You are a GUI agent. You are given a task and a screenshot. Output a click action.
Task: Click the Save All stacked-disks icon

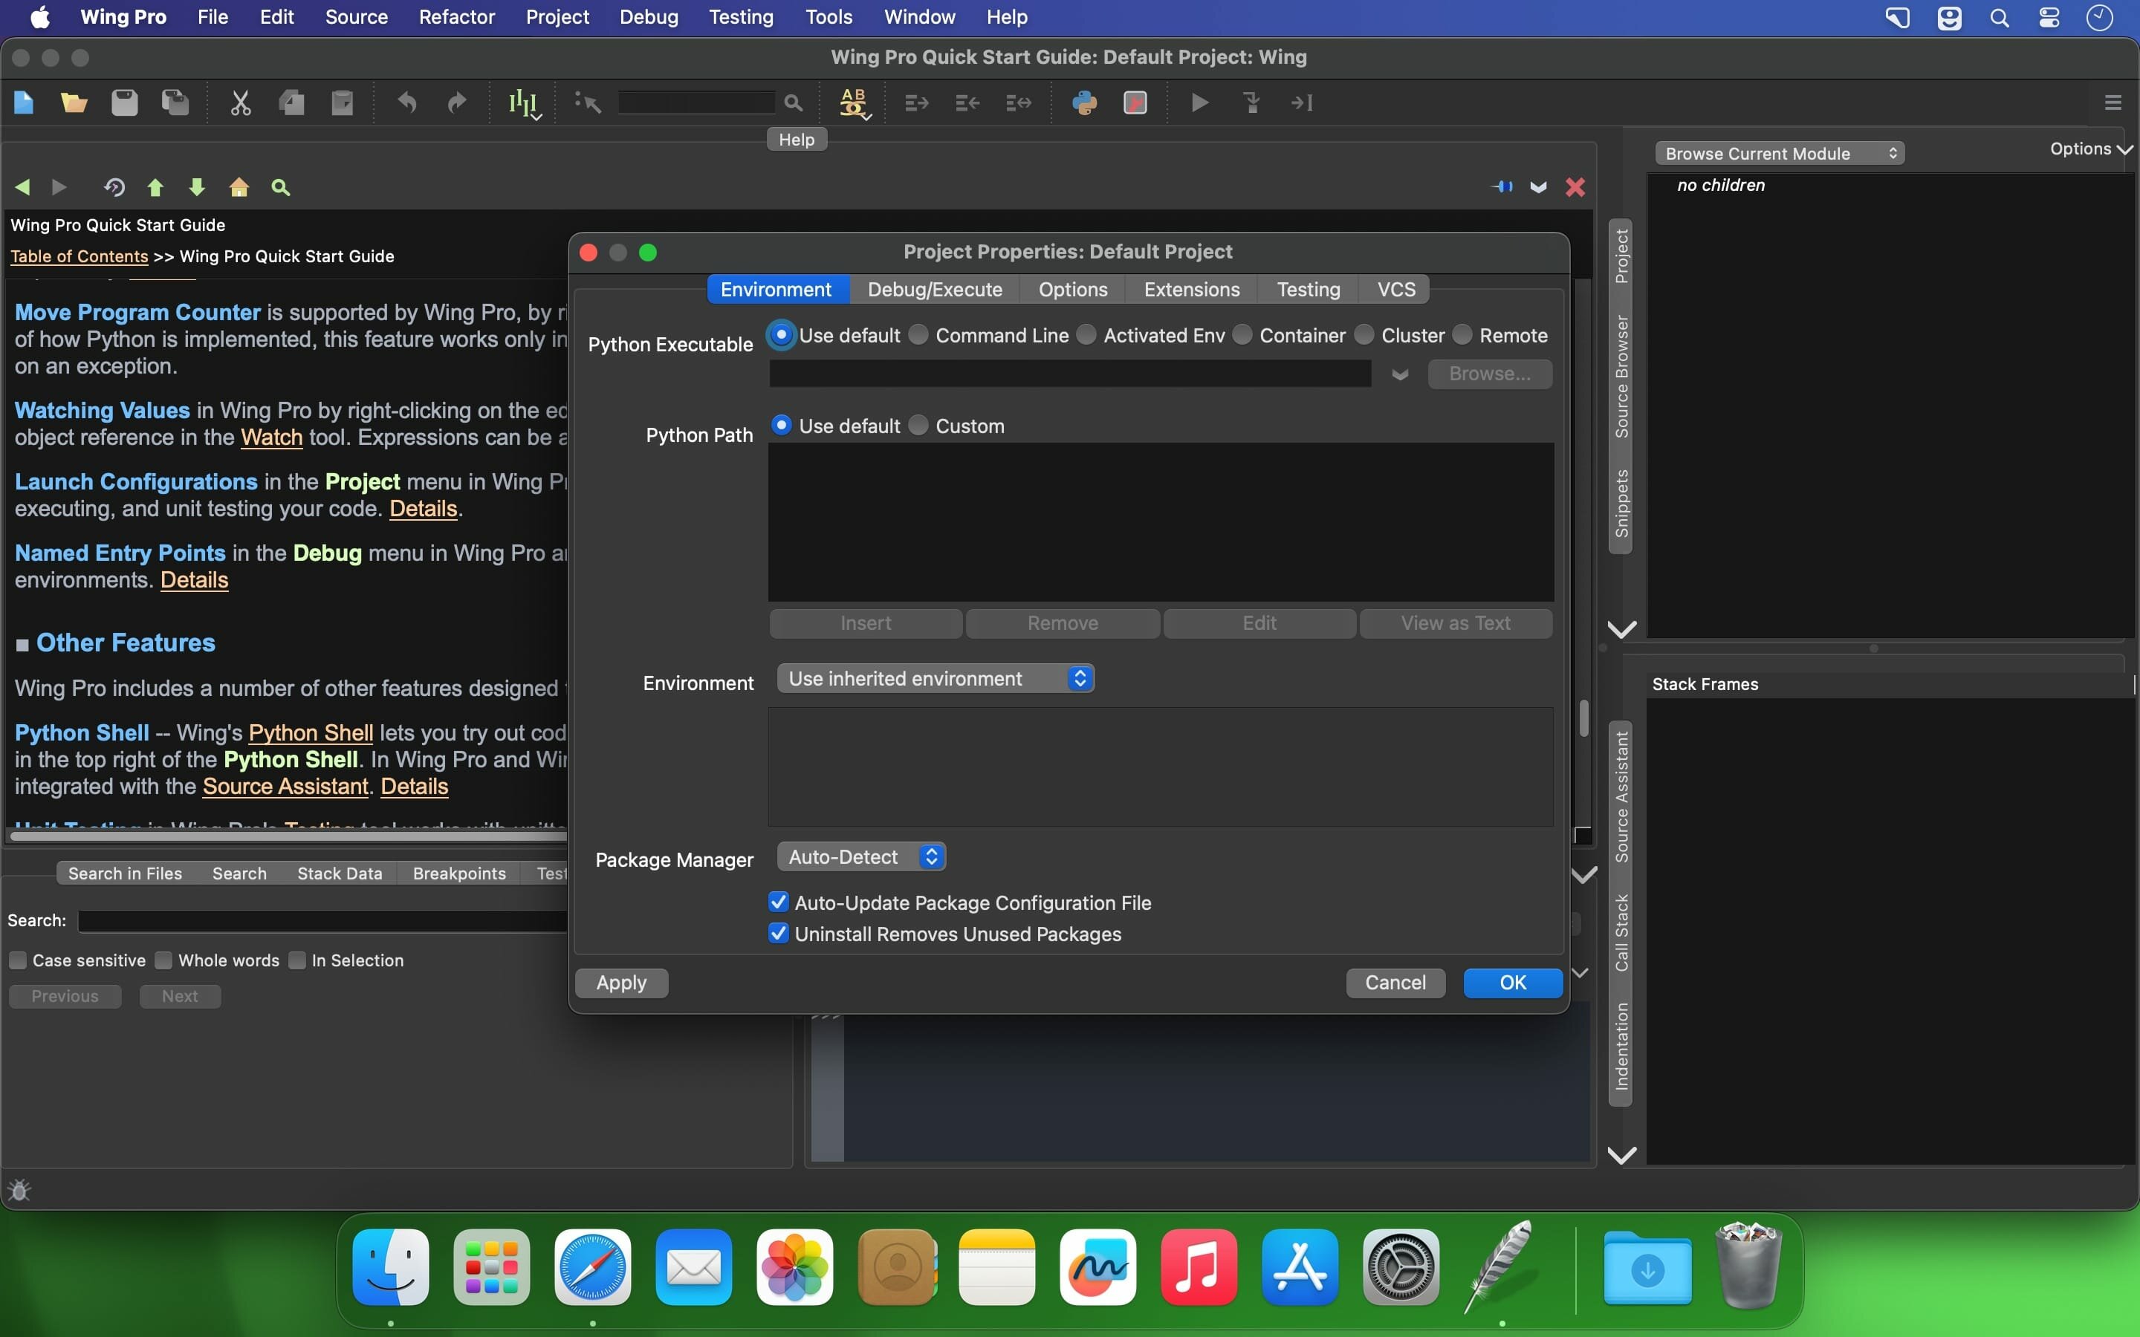coord(175,103)
